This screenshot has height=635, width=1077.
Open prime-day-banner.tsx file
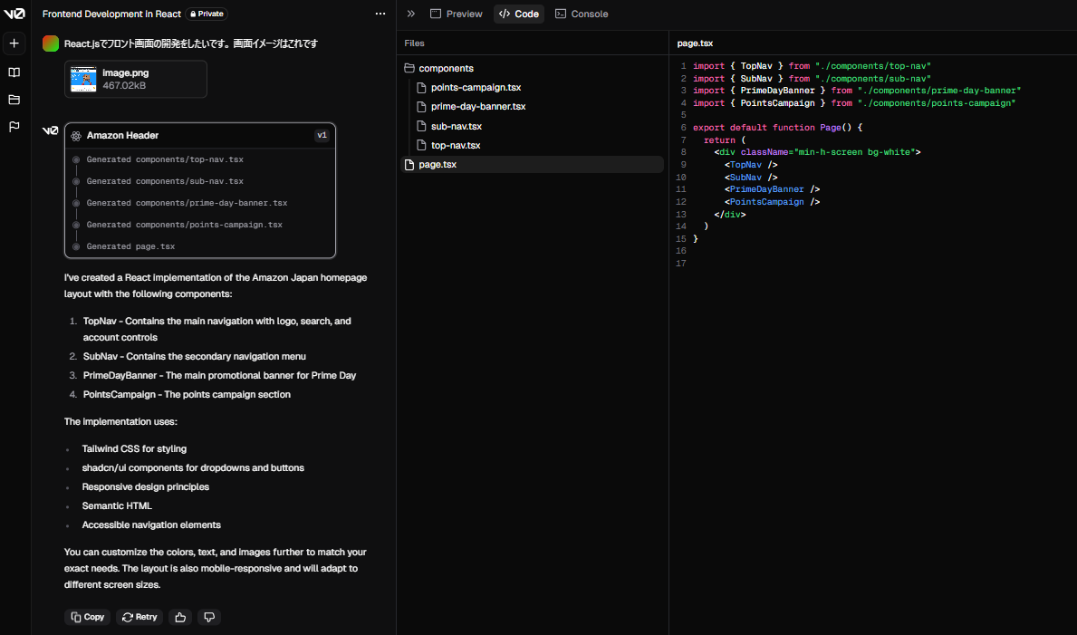477,107
